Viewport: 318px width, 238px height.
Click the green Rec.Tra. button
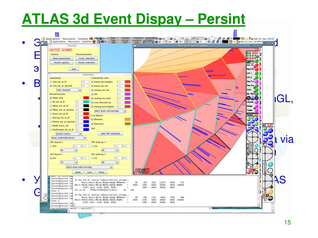point(257,86)
